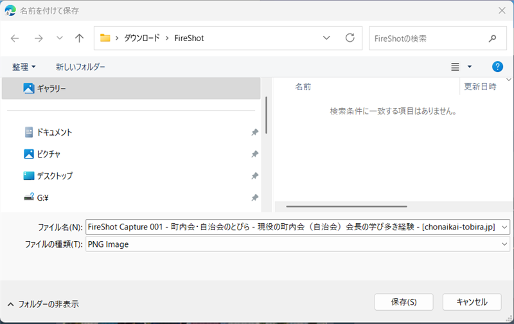Expand the address bar path history dropdown
The width and height of the screenshot is (514, 324).
pos(326,38)
